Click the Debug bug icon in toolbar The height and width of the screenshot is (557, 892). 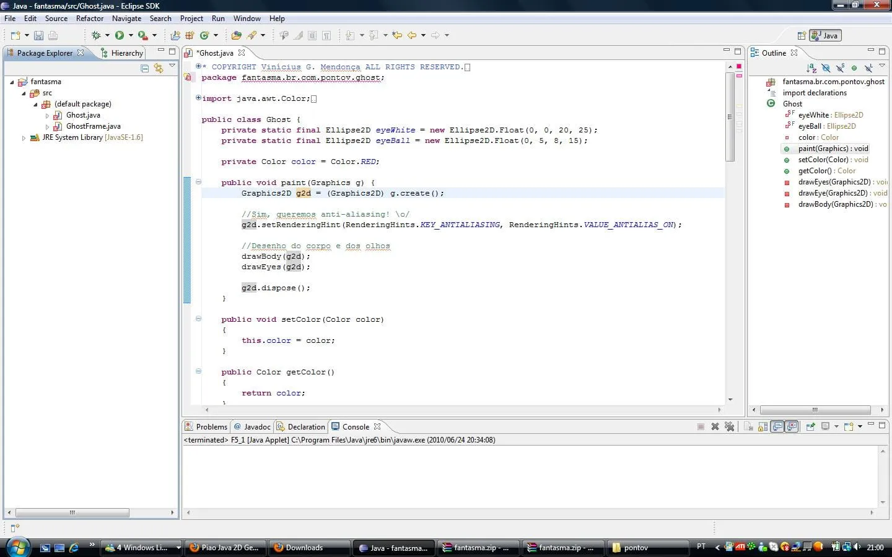[x=96, y=35]
